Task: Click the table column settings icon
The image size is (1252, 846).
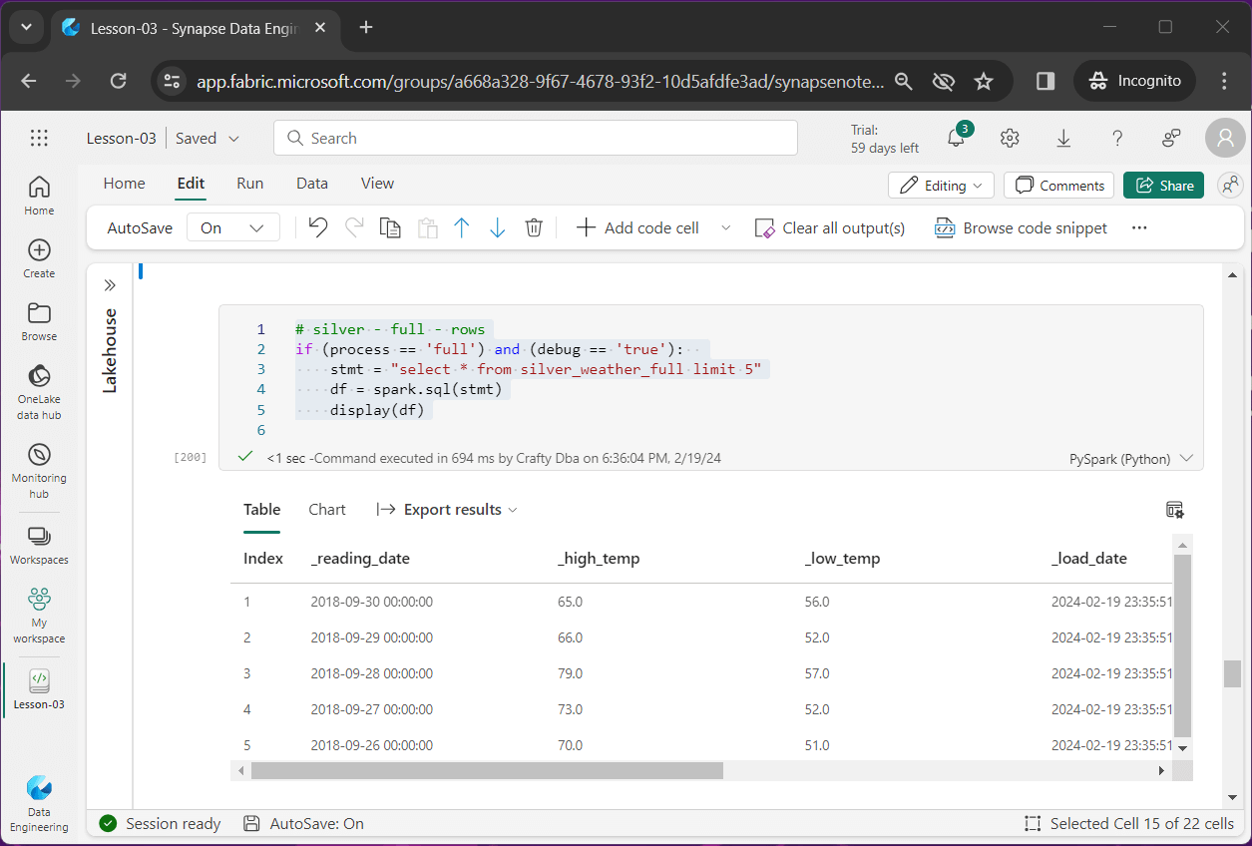Action: [1175, 510]
